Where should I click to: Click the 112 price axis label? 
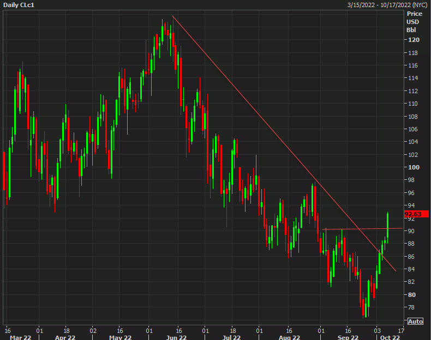(413, 91)
